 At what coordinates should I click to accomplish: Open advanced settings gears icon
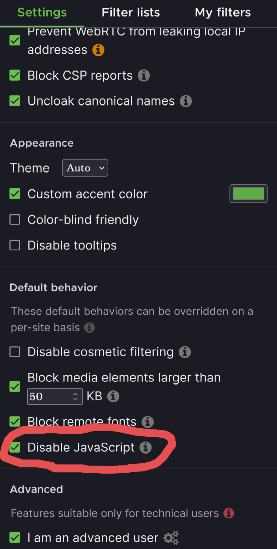(x=171, y=538)
